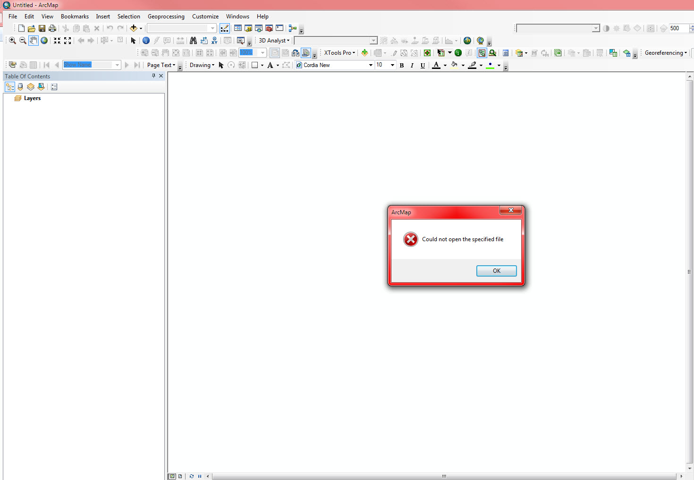Refresh the map view at the bottom

pyautogui.click(x=192, y=476)
